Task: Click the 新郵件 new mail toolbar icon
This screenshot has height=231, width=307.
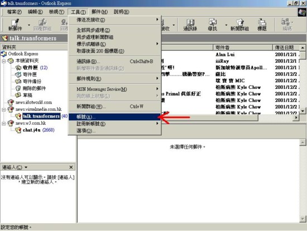Action: pos(15,25)
